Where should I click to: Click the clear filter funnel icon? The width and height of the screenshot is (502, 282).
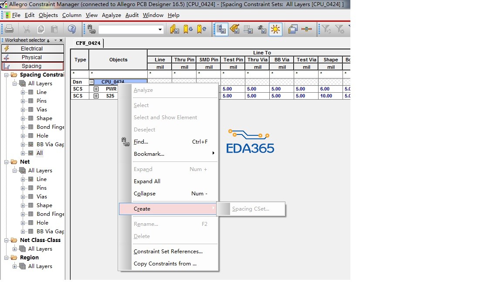[x=339, y=29]
